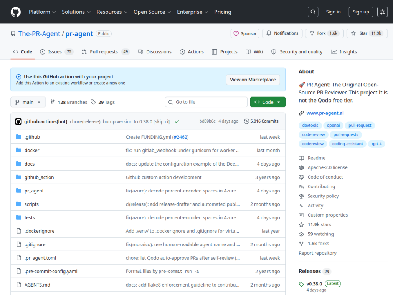Screen dimensions: 393x295
Task: Open the .gitignore file
Action: 35,245
